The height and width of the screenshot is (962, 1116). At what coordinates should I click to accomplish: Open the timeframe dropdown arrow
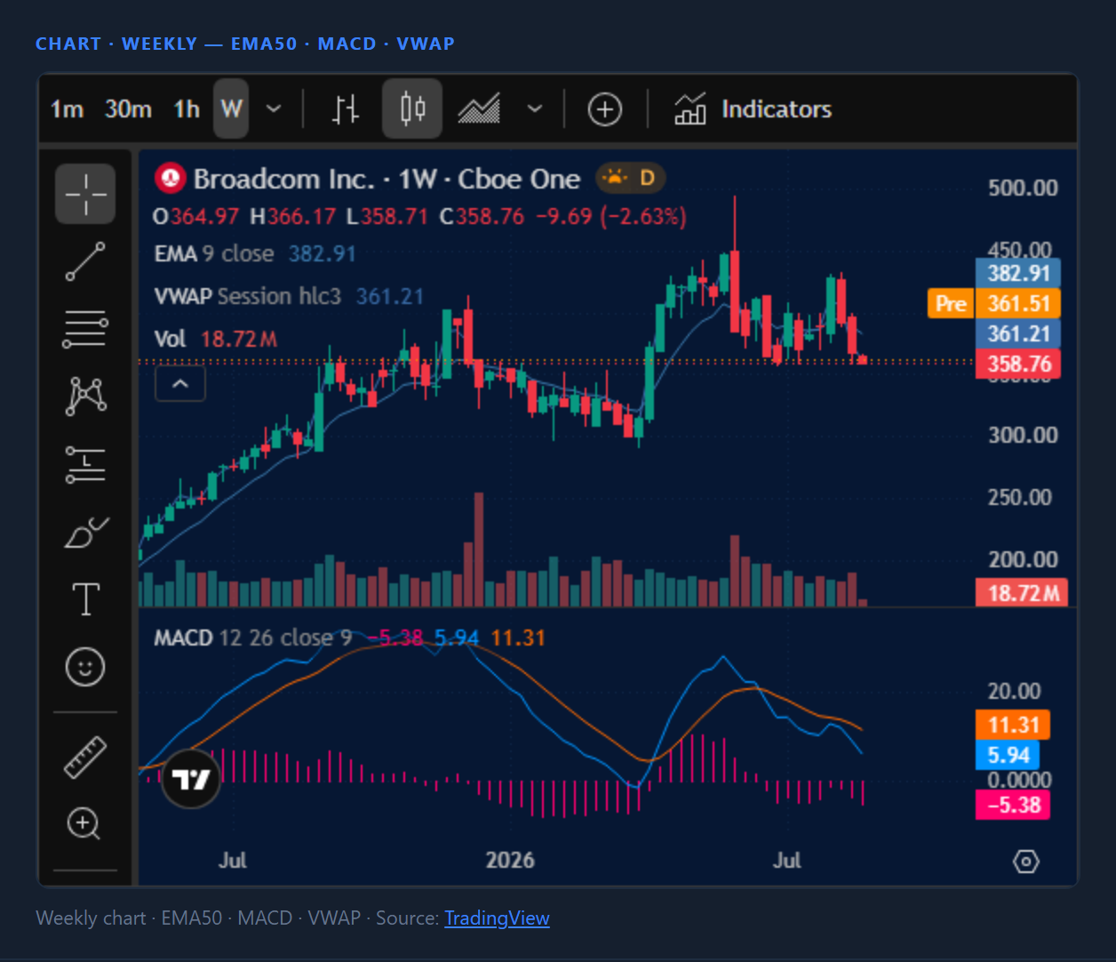pyautogui.click(x=274, y=109)
